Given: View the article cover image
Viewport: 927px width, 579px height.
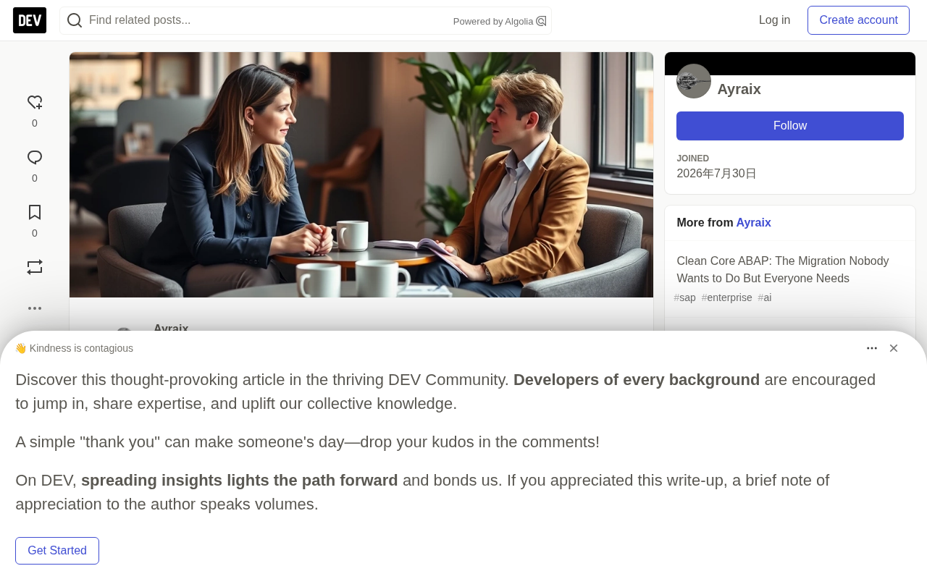Looking at the screenshot, I should click(361, 174).
